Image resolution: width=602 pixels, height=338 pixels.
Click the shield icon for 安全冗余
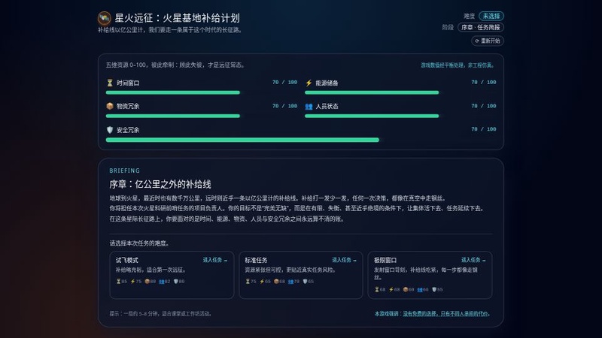[110, 130]
